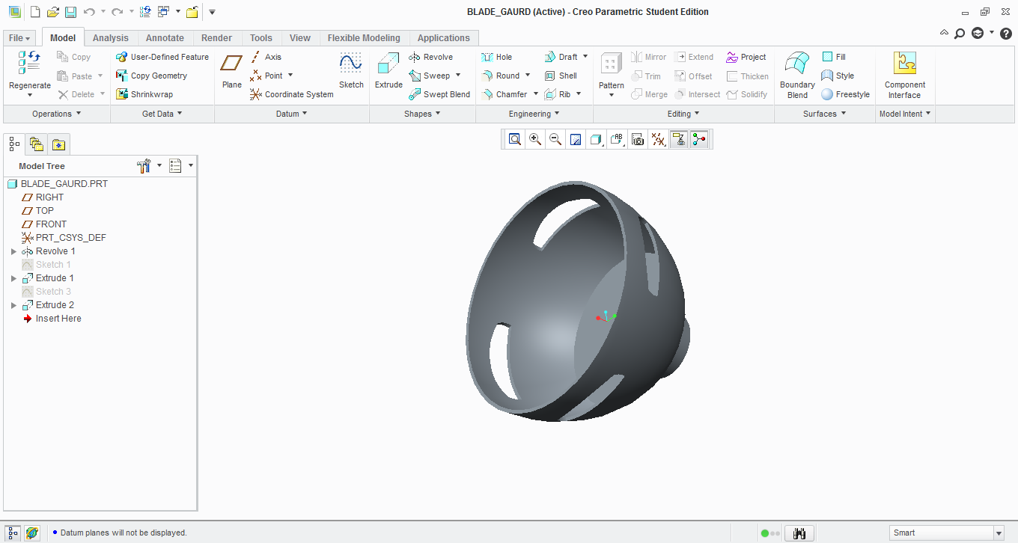This screenshot has width=1018, height=543.
Task: Expand the Extrude 2 feature
Action: [x=13, y=305]
